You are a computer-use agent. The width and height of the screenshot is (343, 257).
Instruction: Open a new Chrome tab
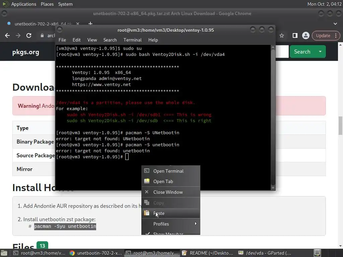tap(90, 23)
